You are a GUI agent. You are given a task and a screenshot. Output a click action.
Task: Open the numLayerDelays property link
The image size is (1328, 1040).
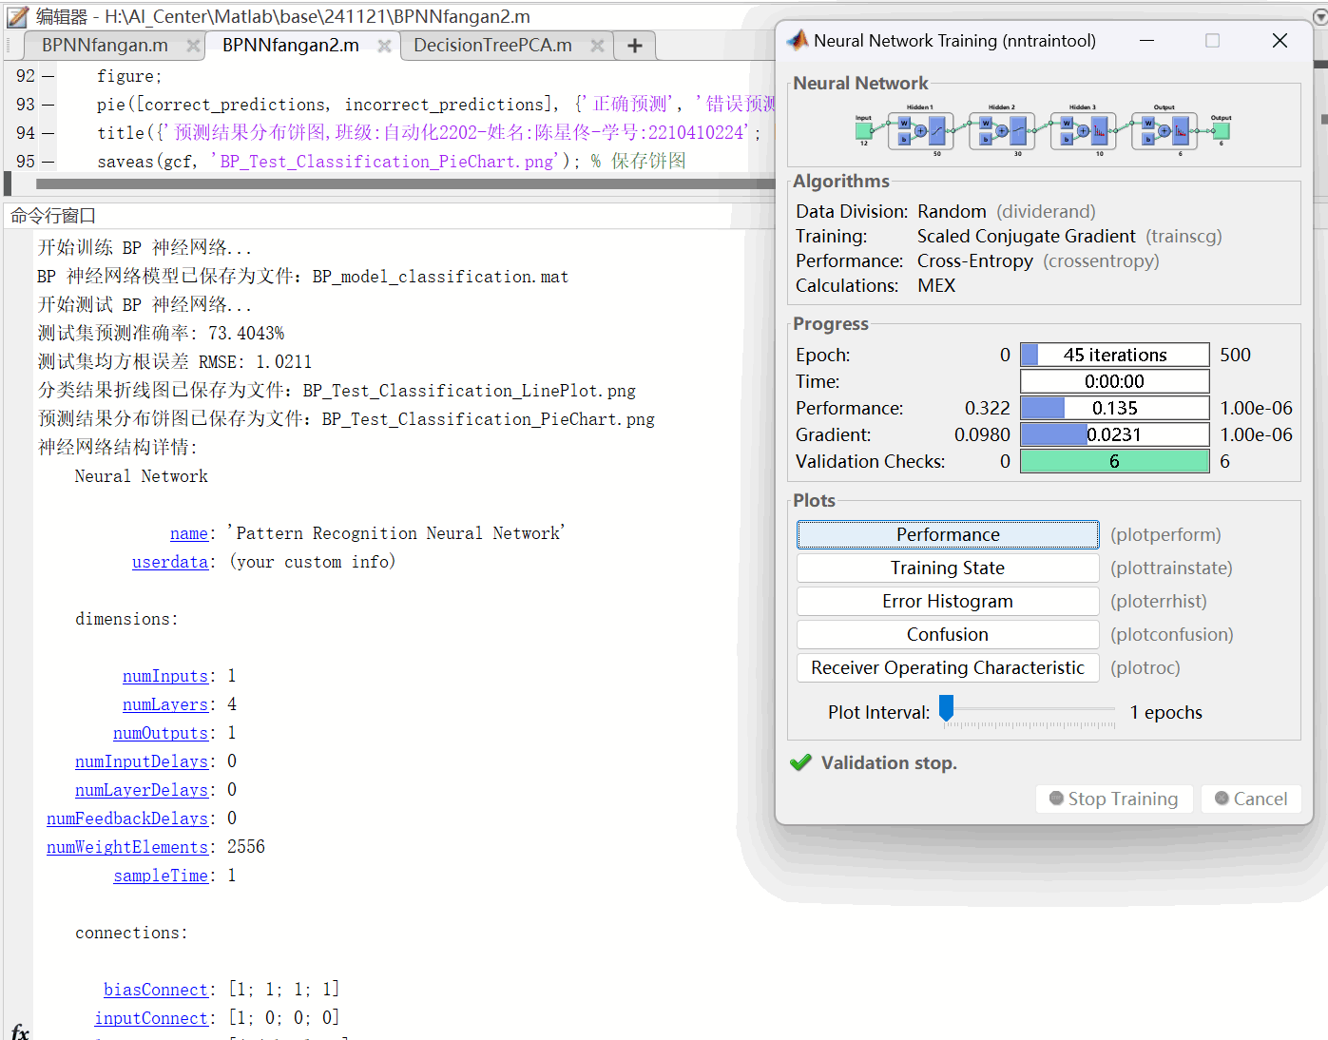point(142,790)
